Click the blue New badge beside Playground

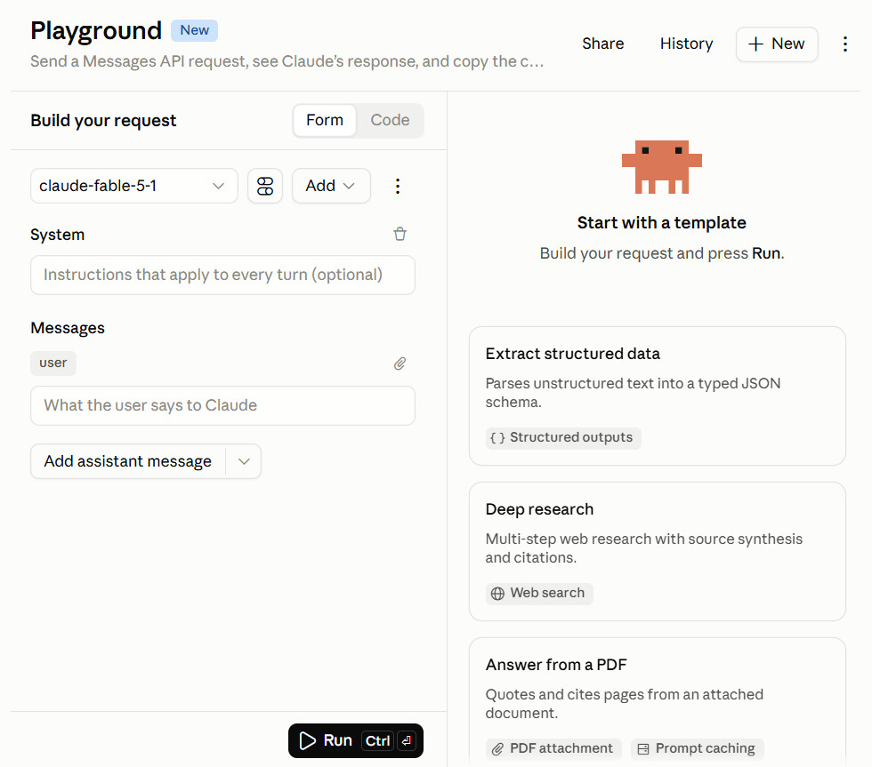pos(194,30)
